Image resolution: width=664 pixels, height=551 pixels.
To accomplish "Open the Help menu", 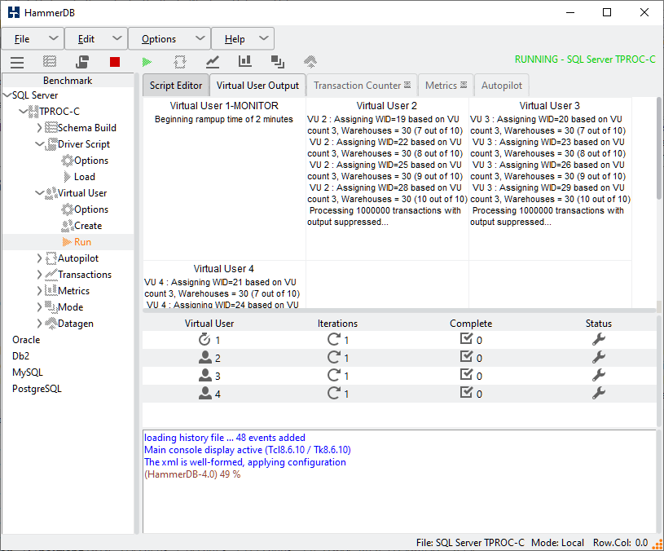I will 243,39.
